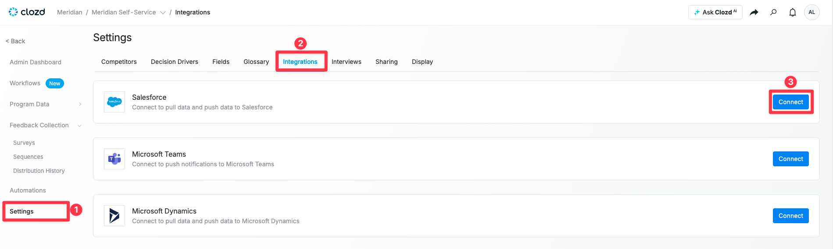
Task: Click the Microsoft Dynamics logo icon
Action: (x=114, y=216)
